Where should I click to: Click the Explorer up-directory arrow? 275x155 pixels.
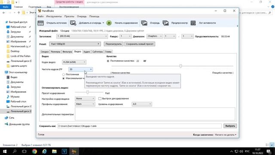(x=19, y=12)
